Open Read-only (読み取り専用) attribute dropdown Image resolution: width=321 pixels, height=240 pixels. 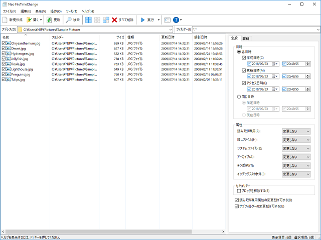click(296, 131)
